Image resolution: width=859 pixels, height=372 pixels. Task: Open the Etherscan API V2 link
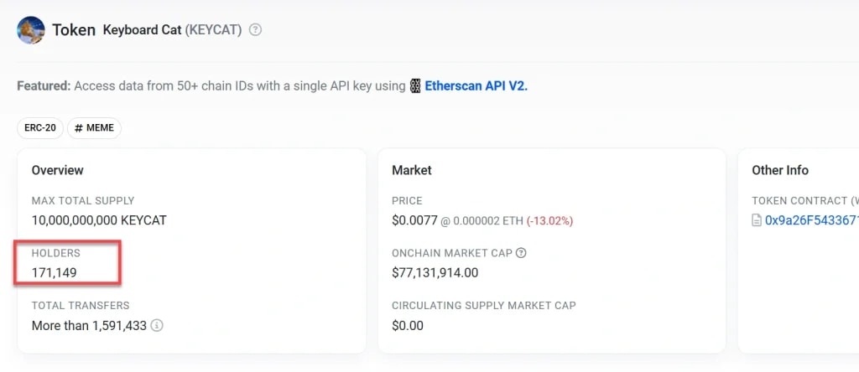pos(476,85)
